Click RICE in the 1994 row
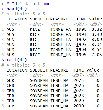Screen dimensions: 103x110 (x=35, y=50)
